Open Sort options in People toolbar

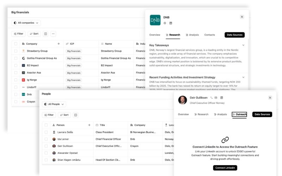[65, 115]
